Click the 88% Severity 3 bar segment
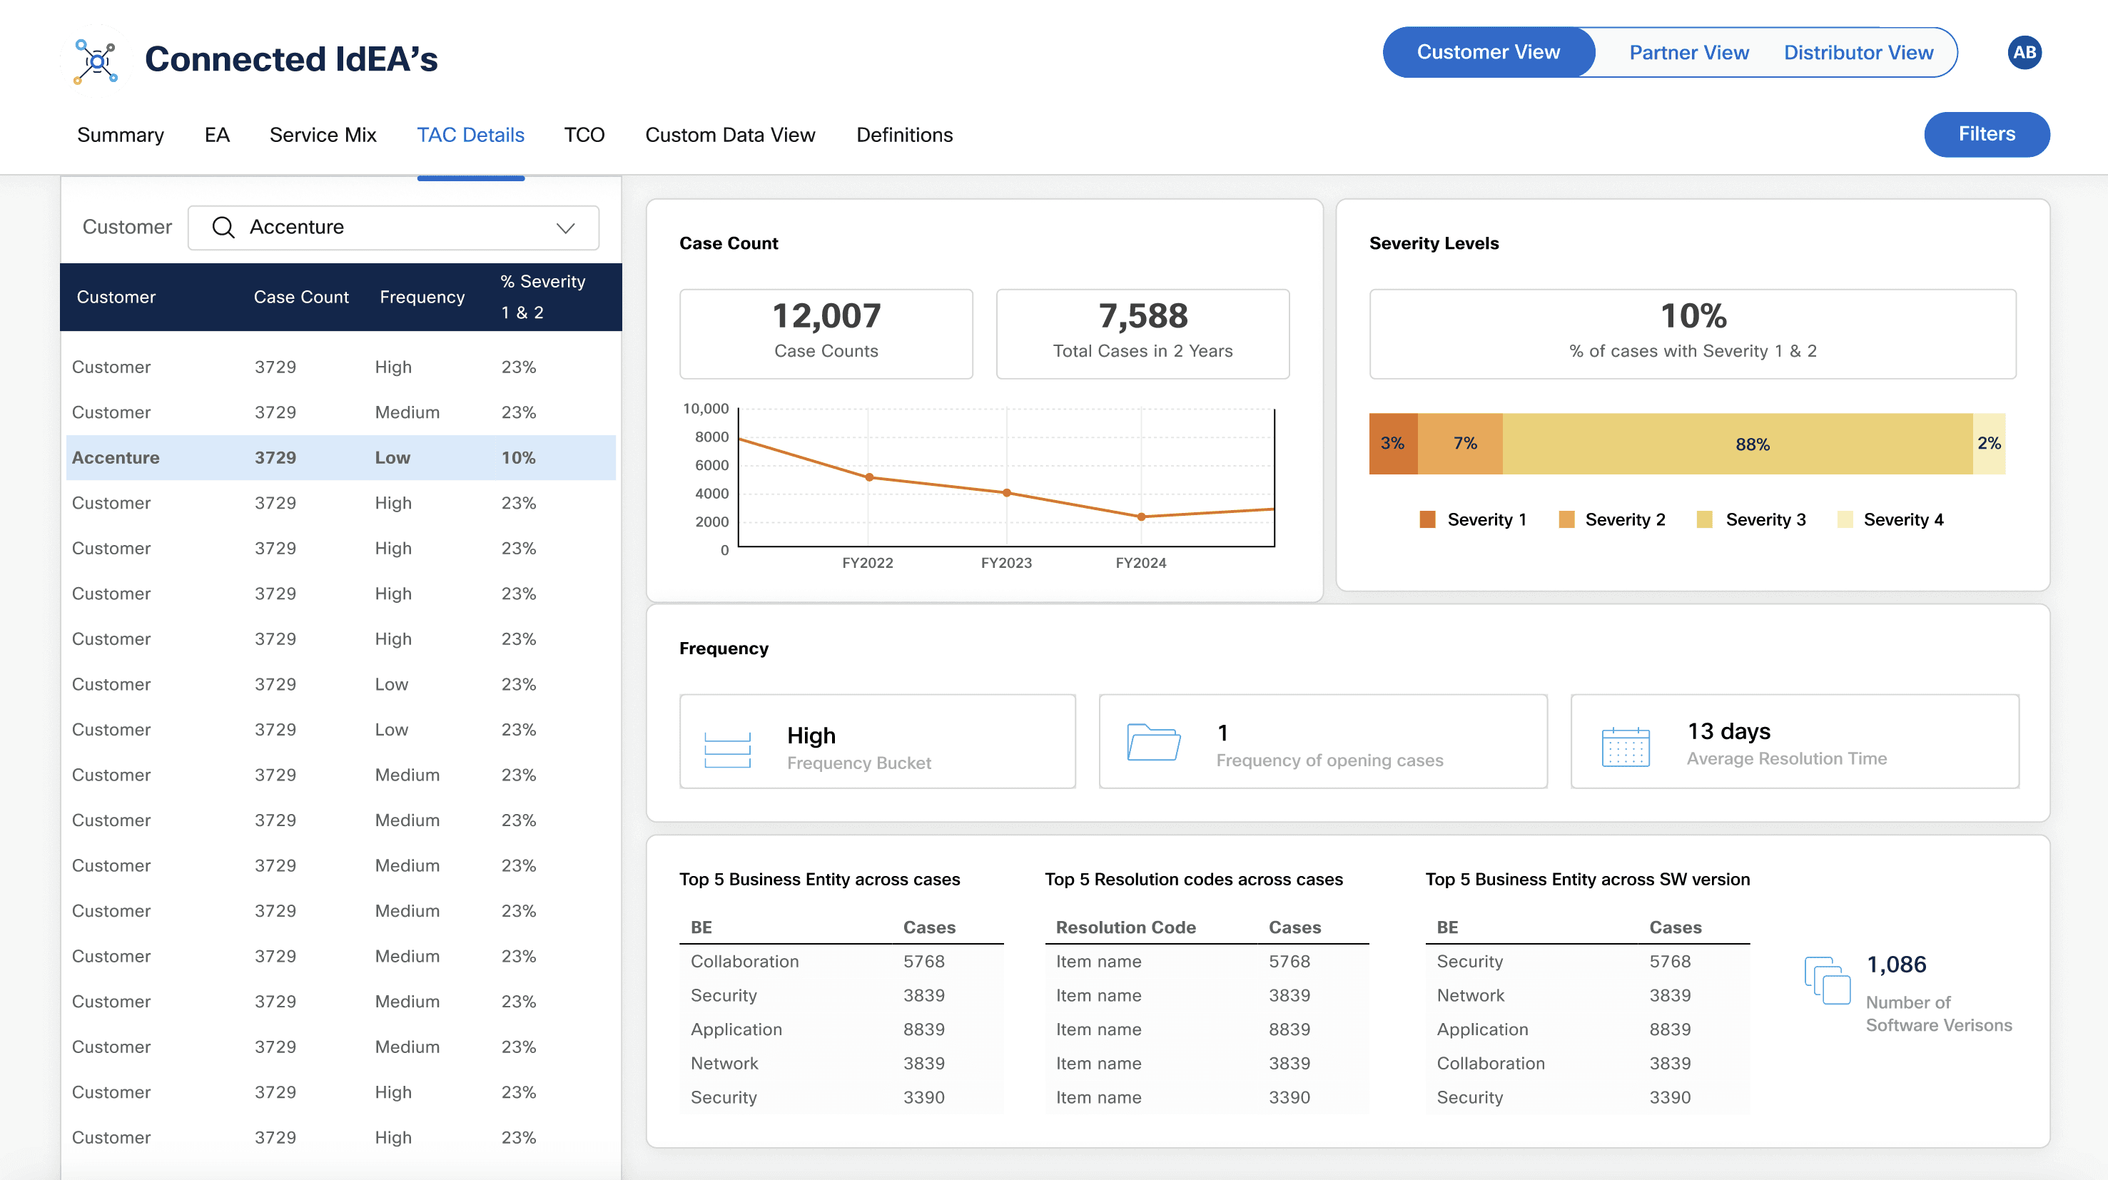This screenshot has height=1180, width=2108. [1736, 444]
